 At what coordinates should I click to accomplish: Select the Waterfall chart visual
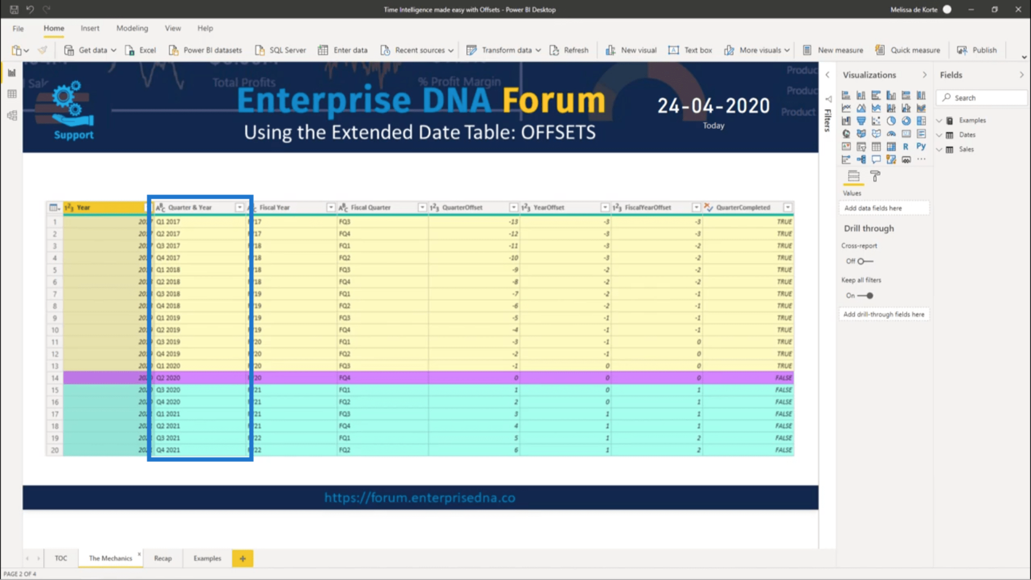click(846, 121)
